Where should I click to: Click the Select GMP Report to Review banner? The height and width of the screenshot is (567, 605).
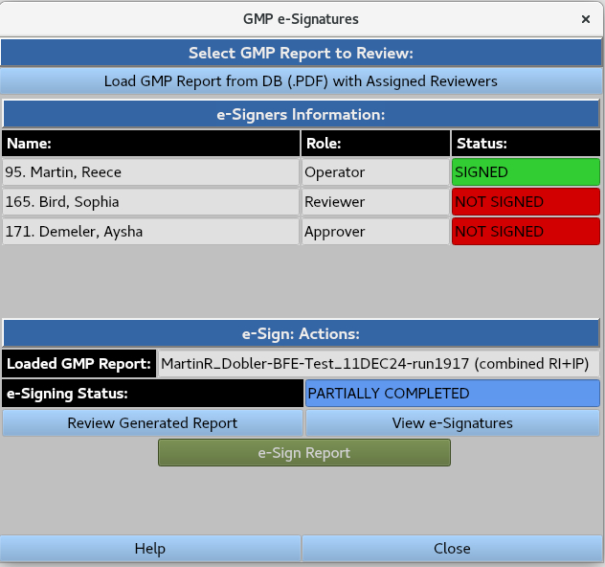coord(301,53)
